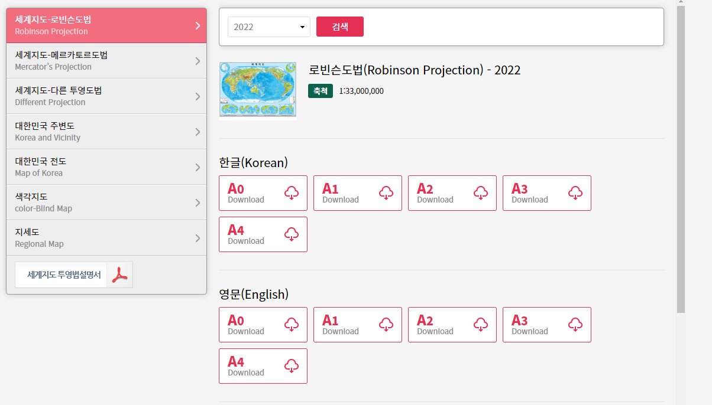
Task: Click the red PDF icon for projection guide
Action: tap(120, 275)
